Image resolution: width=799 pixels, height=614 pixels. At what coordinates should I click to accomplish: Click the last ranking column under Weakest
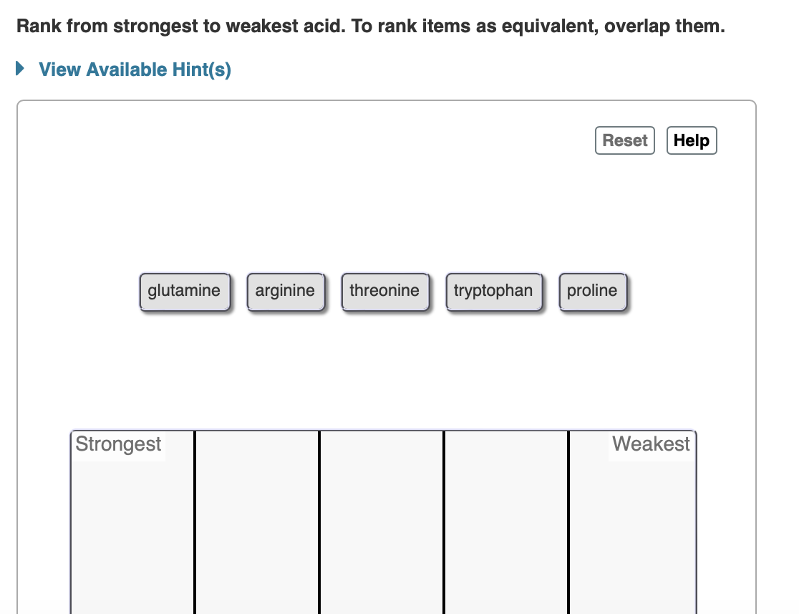click(631, 523)
